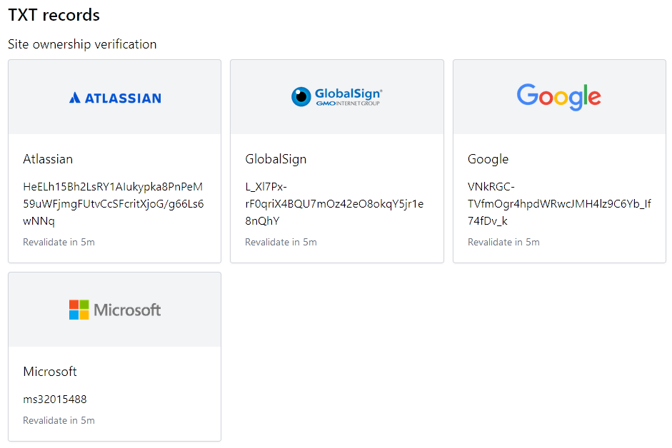Select the GlobalSign card title
Image resolution: width=672 pixels, height=448 pixels.
point(276,159)
